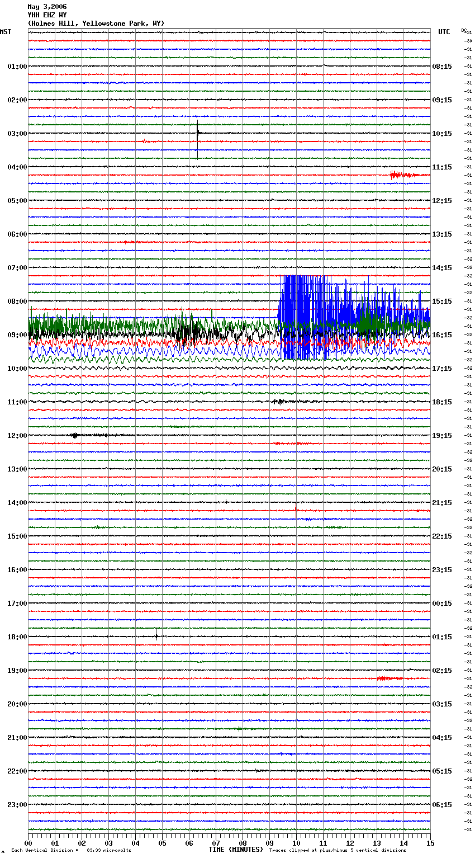Click the 17:00 MST time label
The image size is (475, 858).
pyautogui.click(x=17, y=604)
